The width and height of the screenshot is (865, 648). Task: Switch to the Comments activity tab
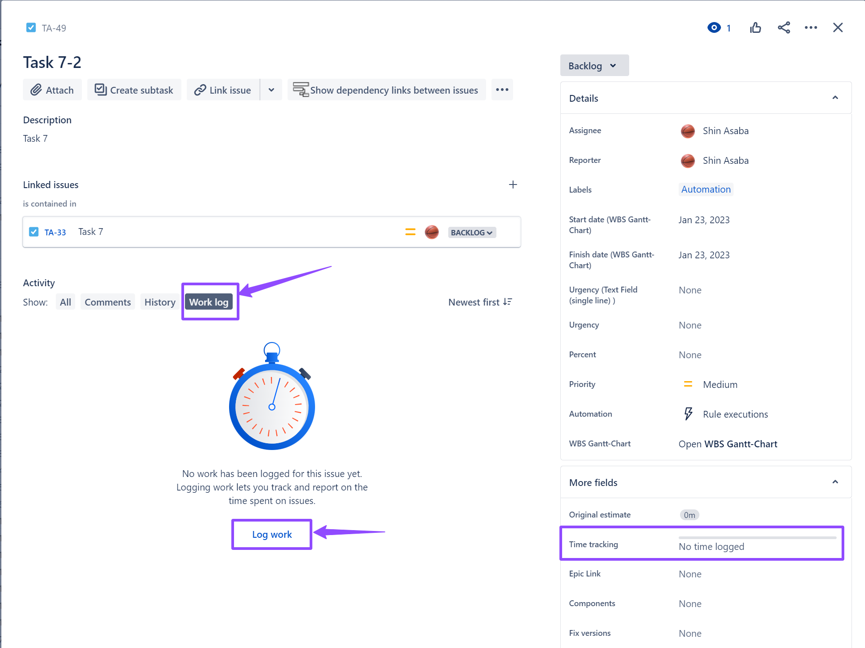pyautogui.click(x=108, y=302)
